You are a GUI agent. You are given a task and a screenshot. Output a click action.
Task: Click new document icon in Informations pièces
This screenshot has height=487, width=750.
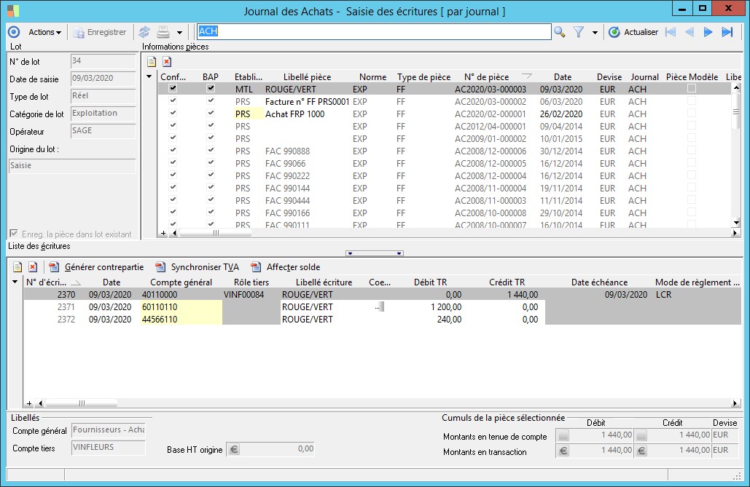152,62
